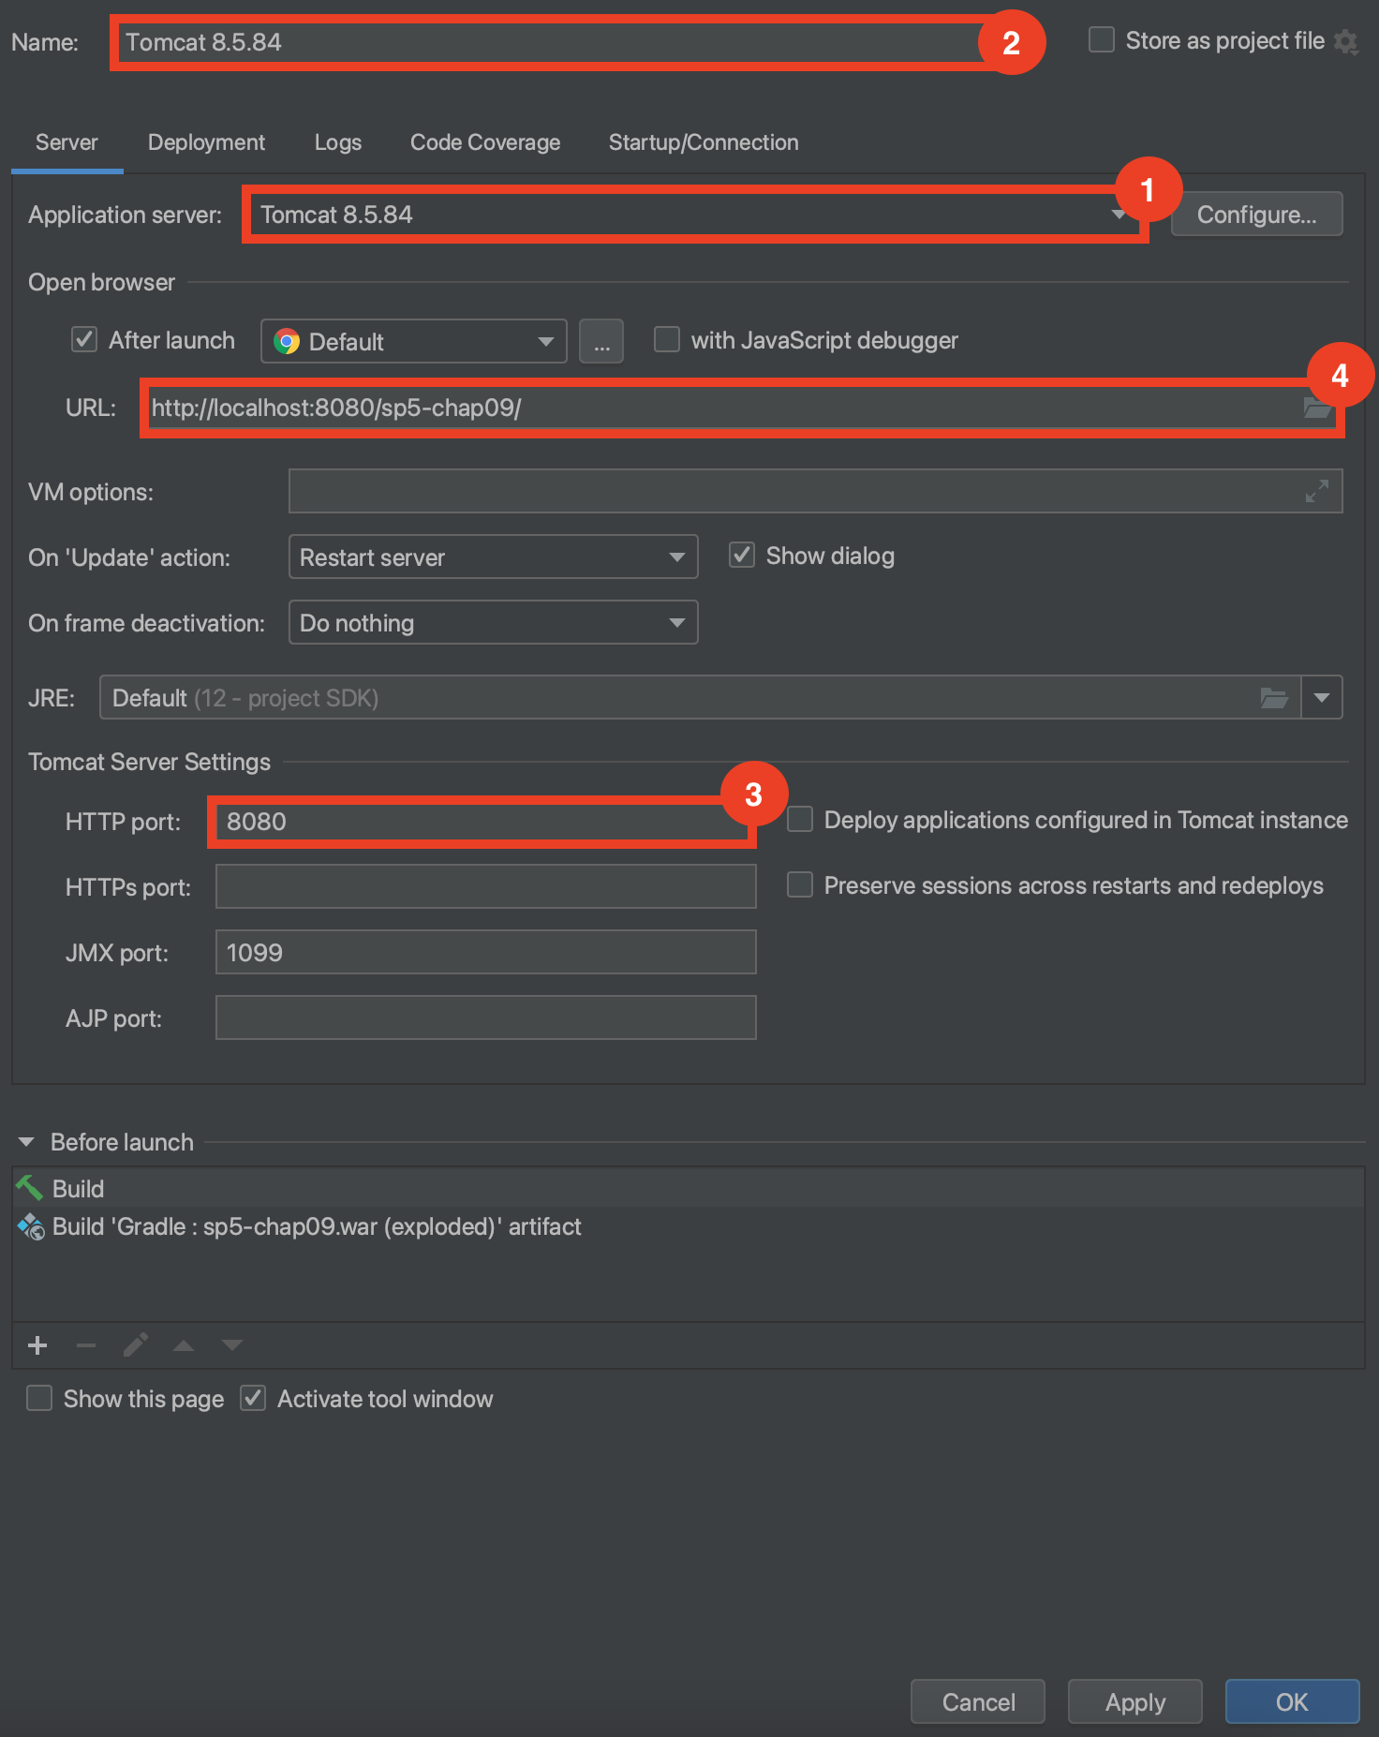This screenshot has width=1379, height=1737.
Task: Click the Configure... button
Action: point(1257,215)
